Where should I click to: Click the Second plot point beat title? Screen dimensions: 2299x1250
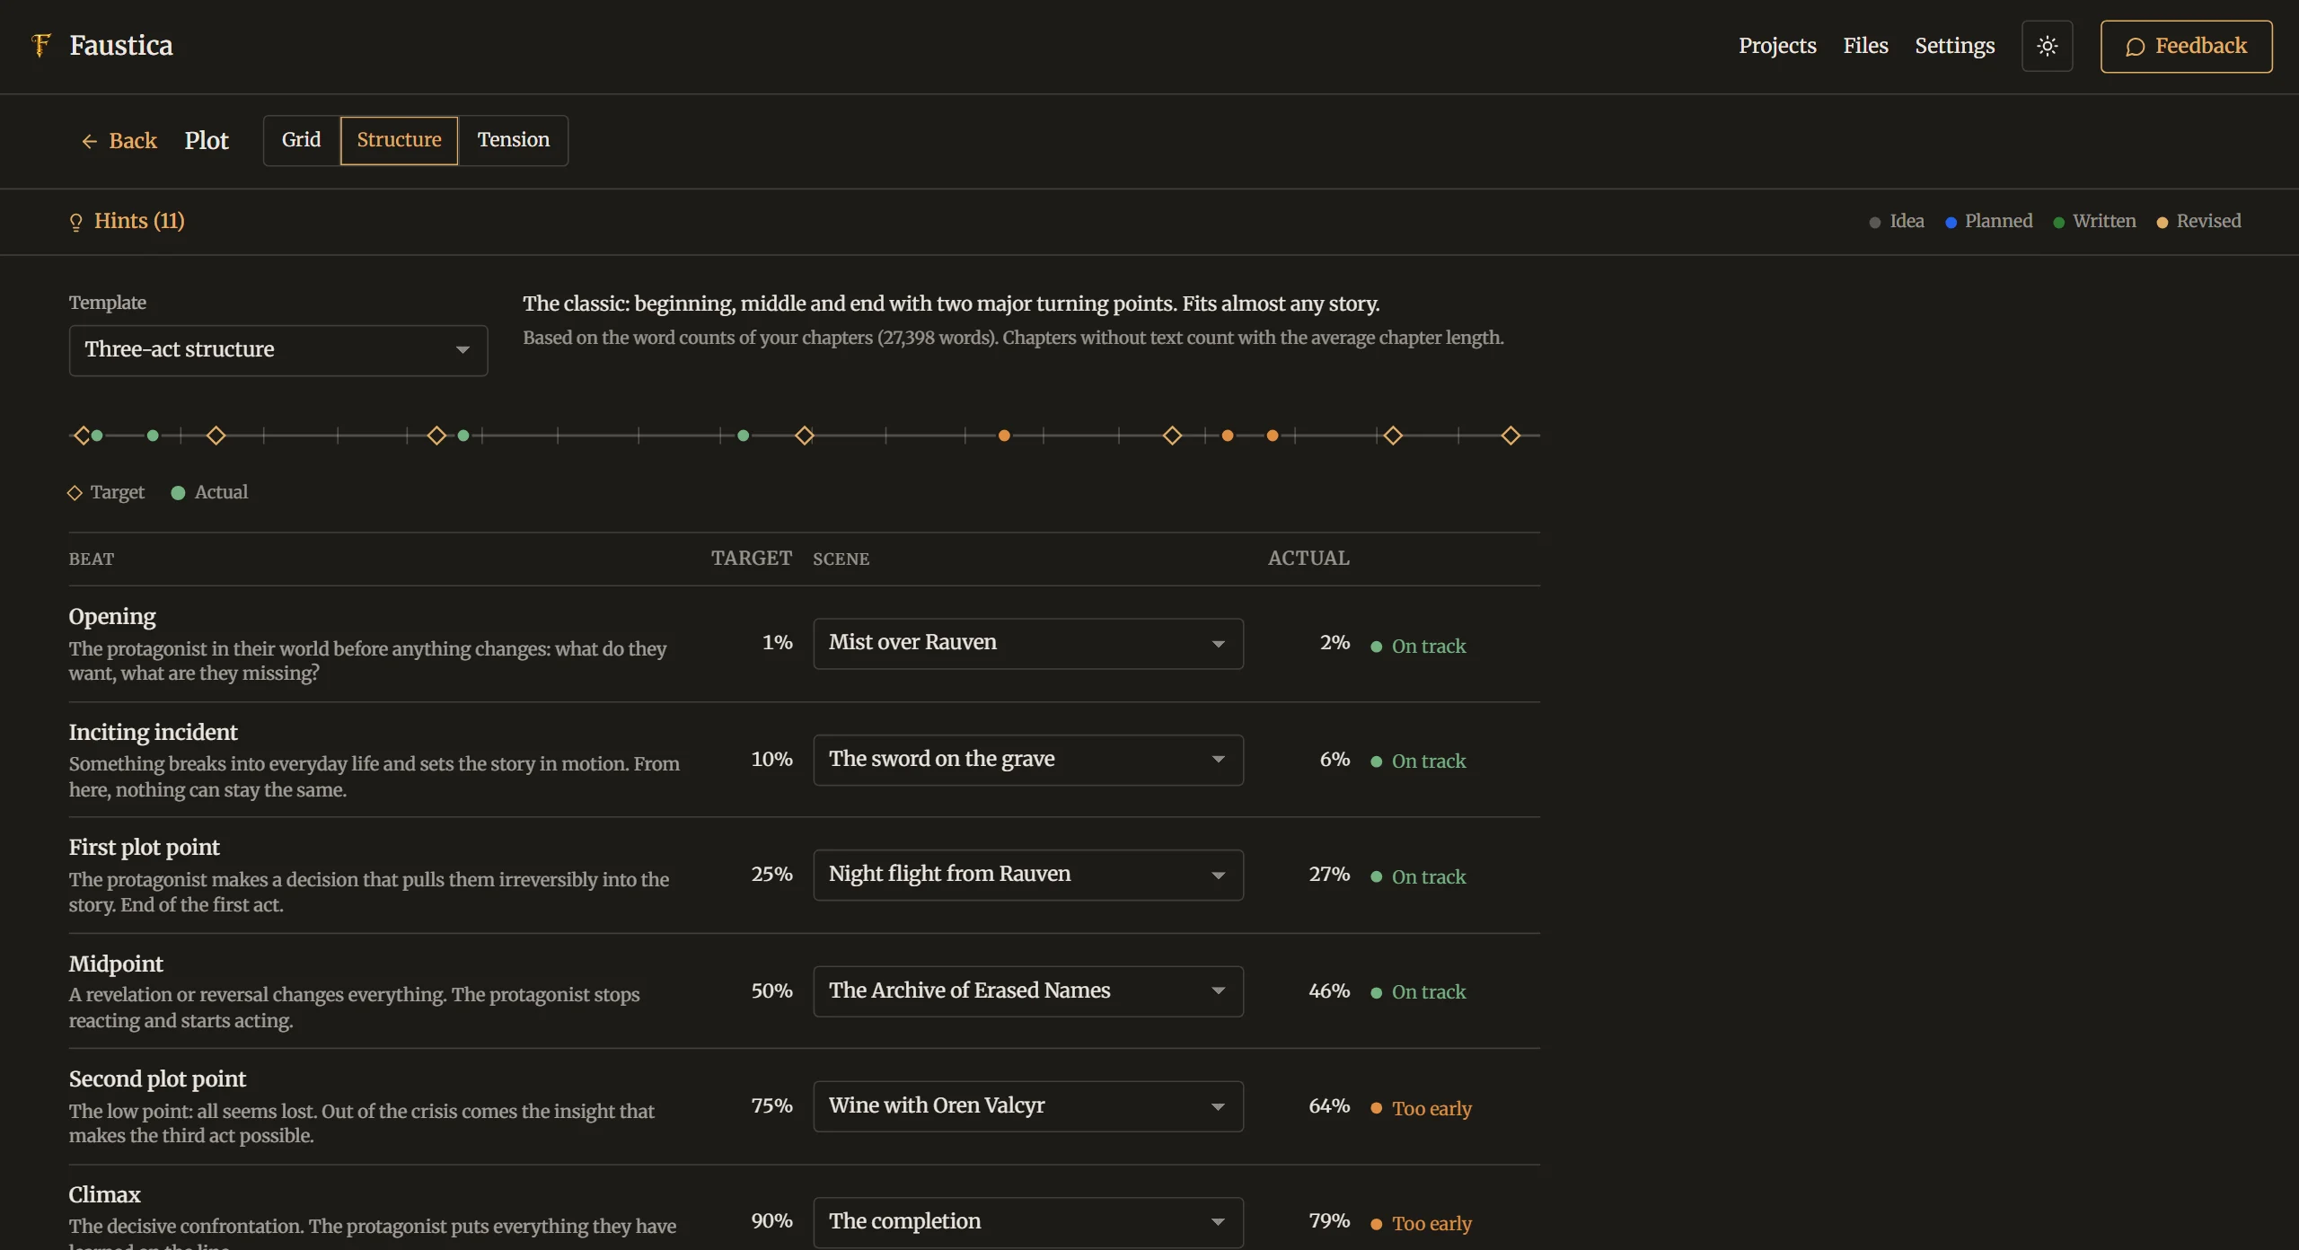tap(157, 1079)
